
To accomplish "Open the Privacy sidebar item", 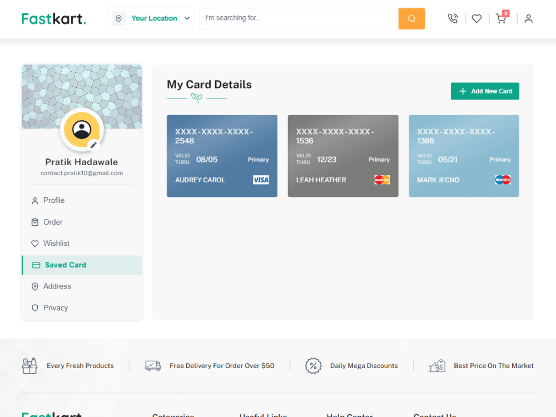I will point(82,308).
